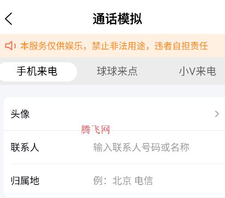Tap the 禁止非法用途 warning text

119,46
